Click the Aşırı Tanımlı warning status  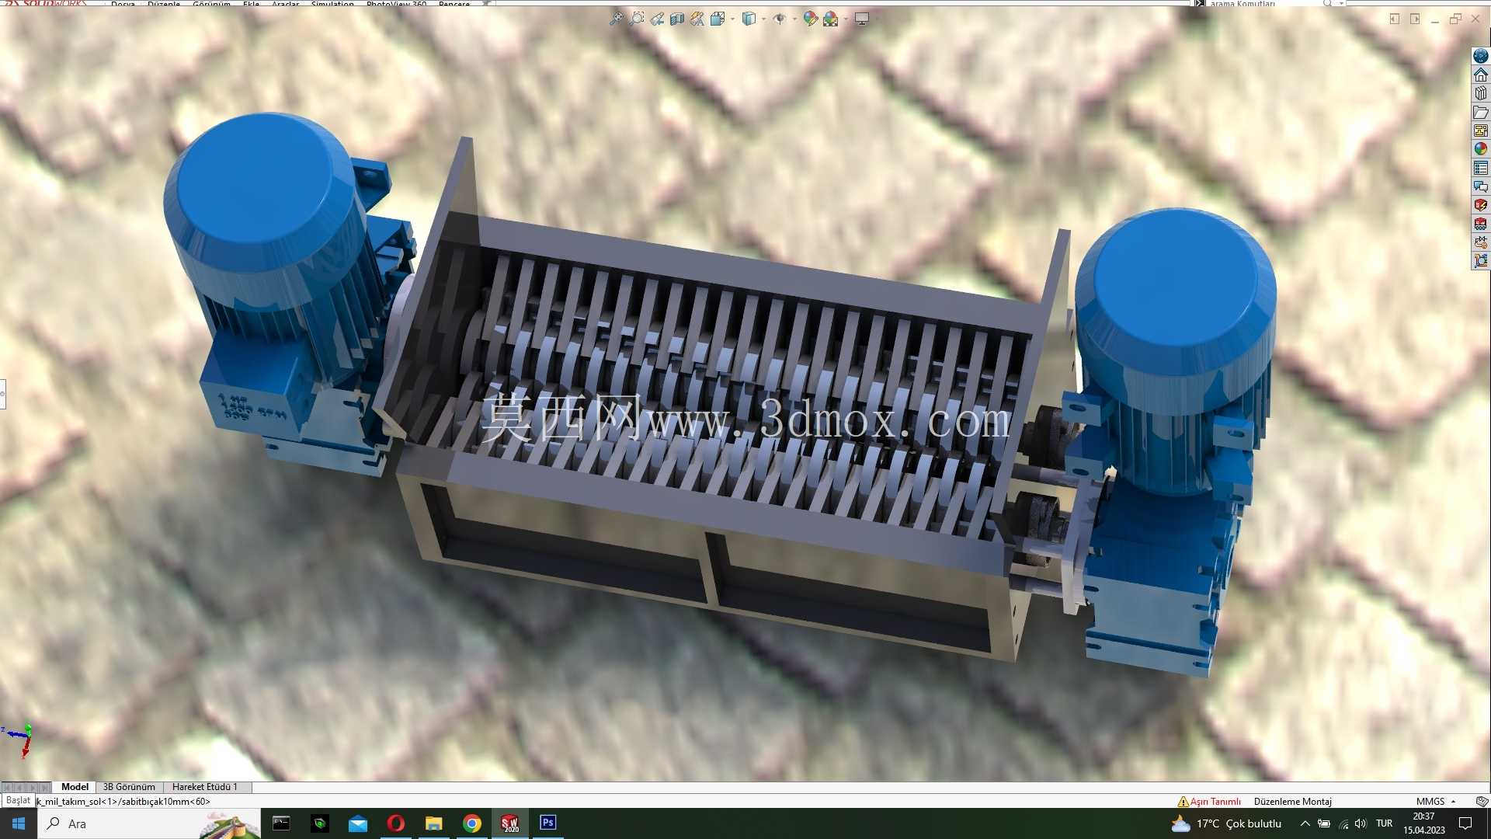pyautogui.click(x=1209, y=802)
